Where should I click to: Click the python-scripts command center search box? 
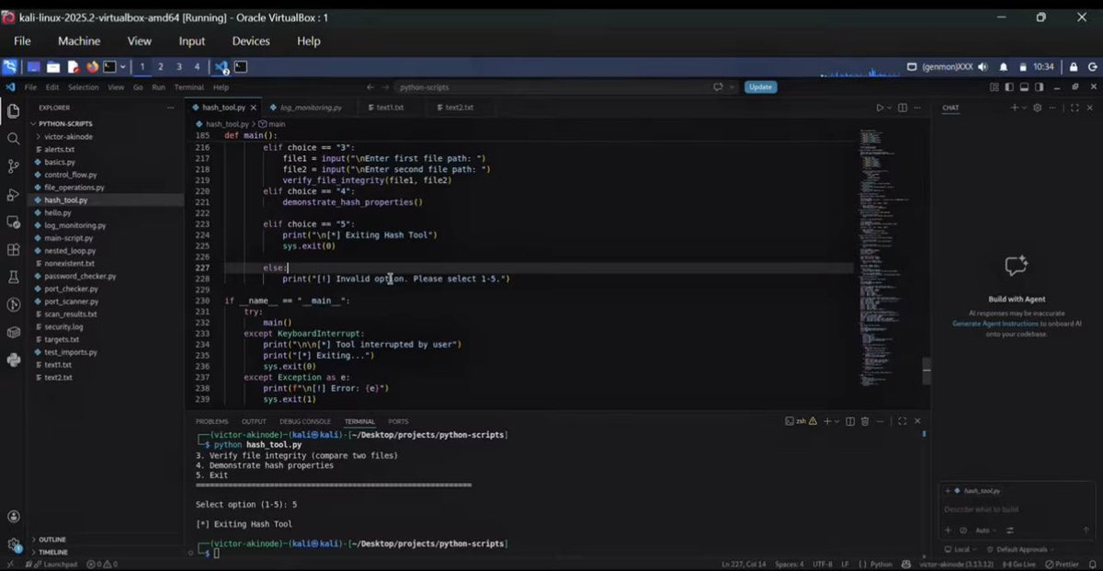(x=551, y=87)
